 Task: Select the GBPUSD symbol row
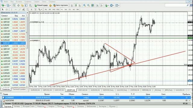point(13,22)
